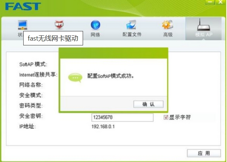Switch to the 模拟 AP tab label
The width and height of the screenshot is (227, 162).
(204, 35)
